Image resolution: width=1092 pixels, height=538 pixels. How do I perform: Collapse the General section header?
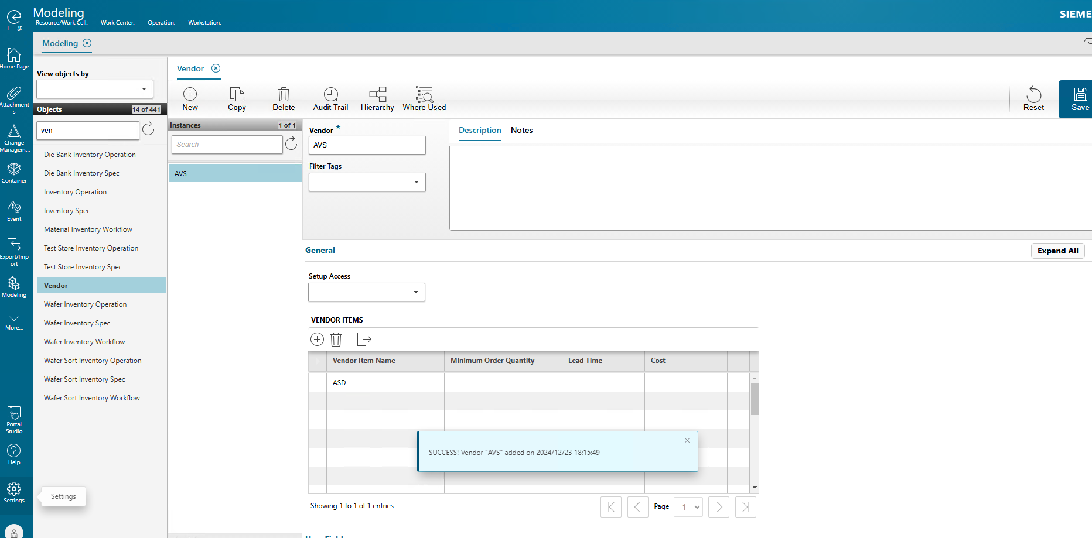(x=320, y=250)
